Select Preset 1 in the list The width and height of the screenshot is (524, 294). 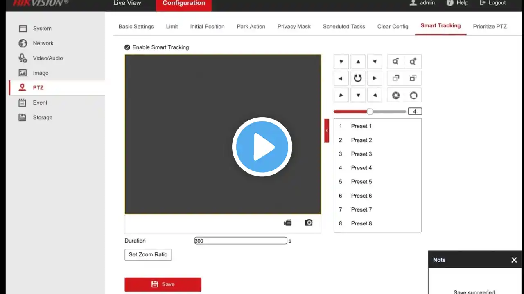point(377,126)
